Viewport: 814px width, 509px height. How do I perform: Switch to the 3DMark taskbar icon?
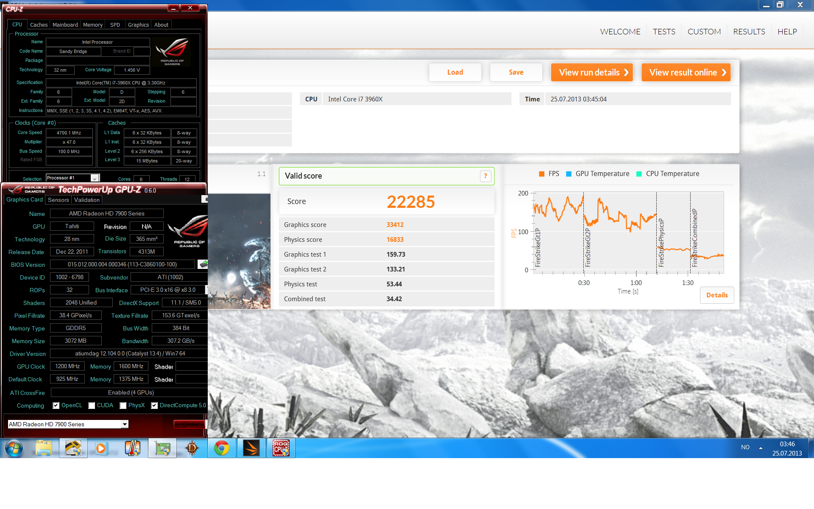[x=251, y=448]
